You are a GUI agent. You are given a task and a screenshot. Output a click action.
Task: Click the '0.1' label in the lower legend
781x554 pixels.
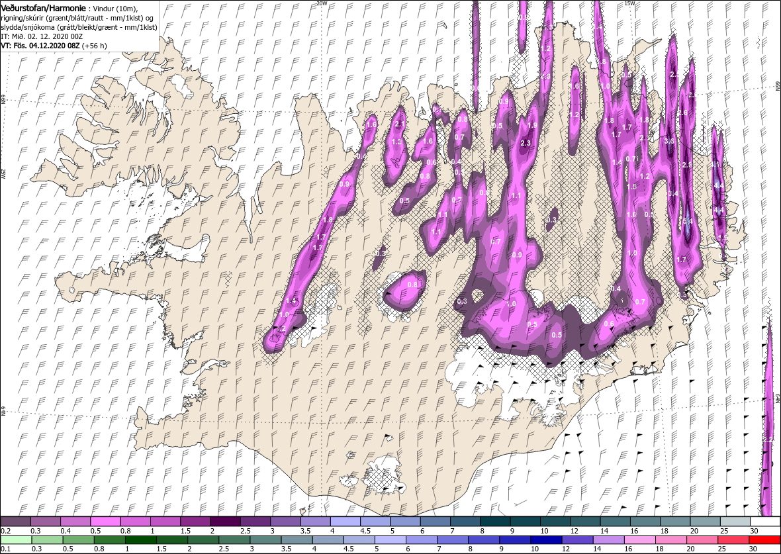pos(5,549)
